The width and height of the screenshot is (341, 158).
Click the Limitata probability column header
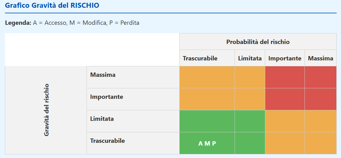click(250, 58)
